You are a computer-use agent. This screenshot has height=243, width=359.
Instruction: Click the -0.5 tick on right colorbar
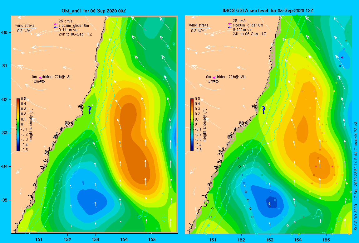pos(198,150)
